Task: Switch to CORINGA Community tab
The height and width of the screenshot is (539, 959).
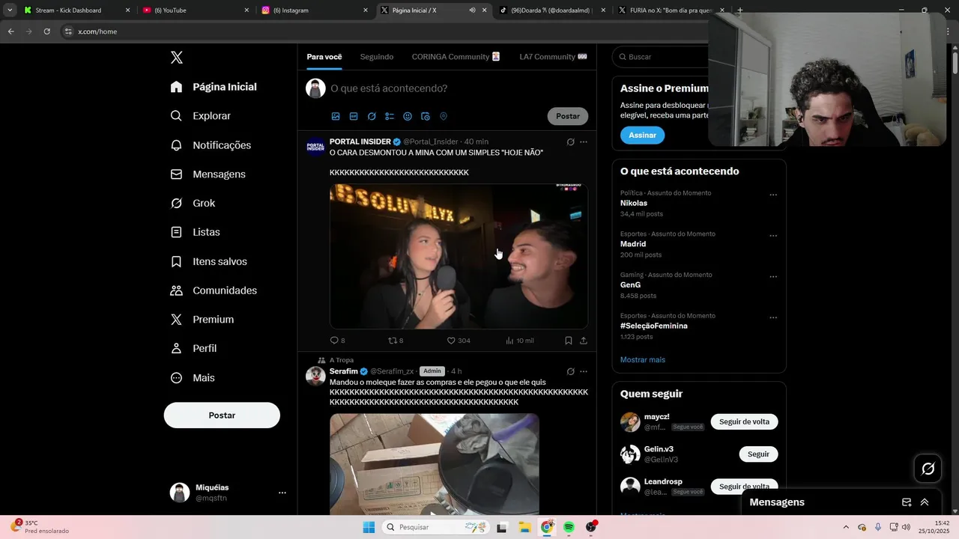Action: pyautogui.click(x=456, y=57)
